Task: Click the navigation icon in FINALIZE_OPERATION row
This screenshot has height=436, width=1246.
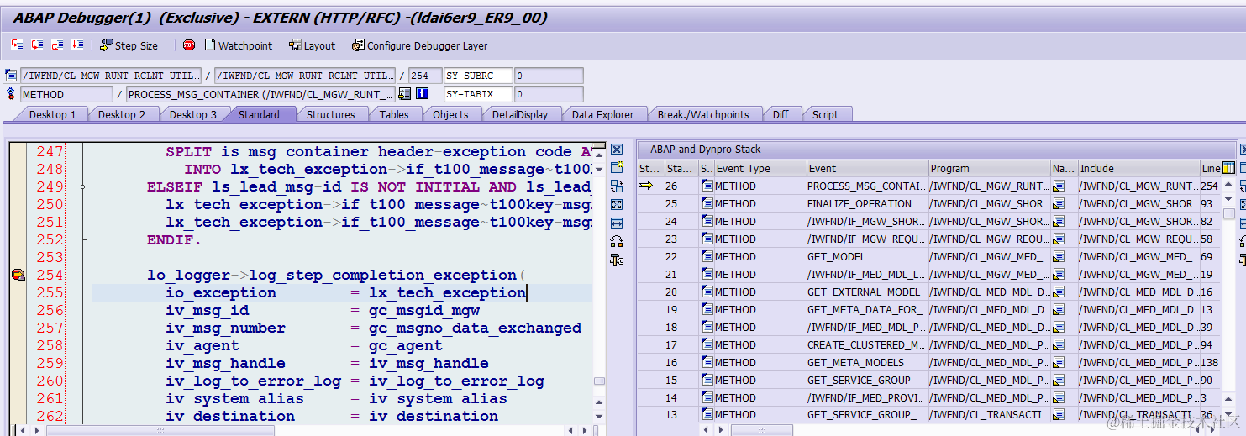Action: [1059, 204]
